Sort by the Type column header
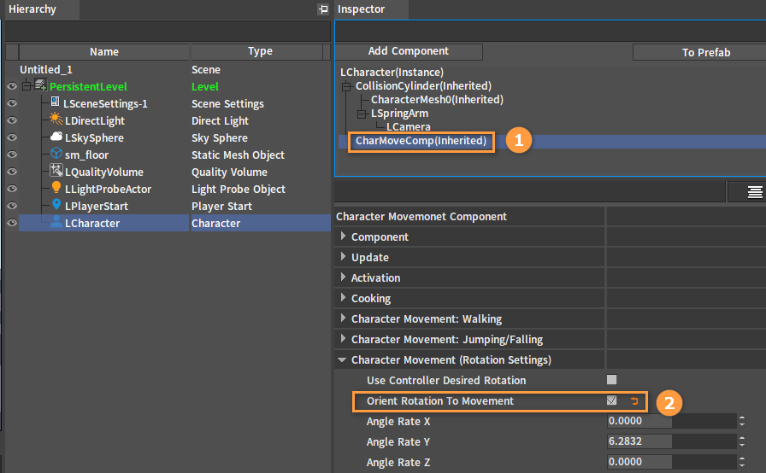 pos(260,51)
